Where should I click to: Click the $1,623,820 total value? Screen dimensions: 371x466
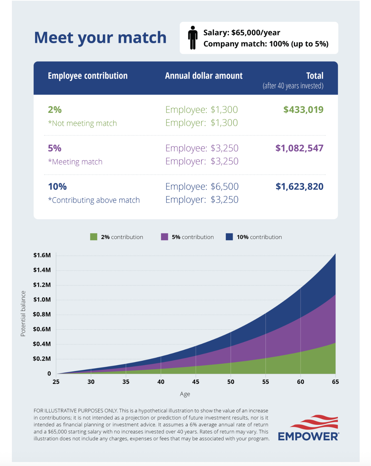[x=299, y=187]
